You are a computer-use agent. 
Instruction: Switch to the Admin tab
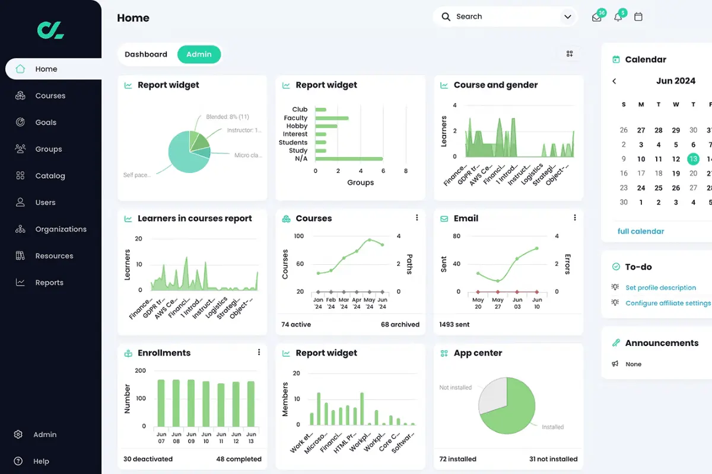click(199, 55)
